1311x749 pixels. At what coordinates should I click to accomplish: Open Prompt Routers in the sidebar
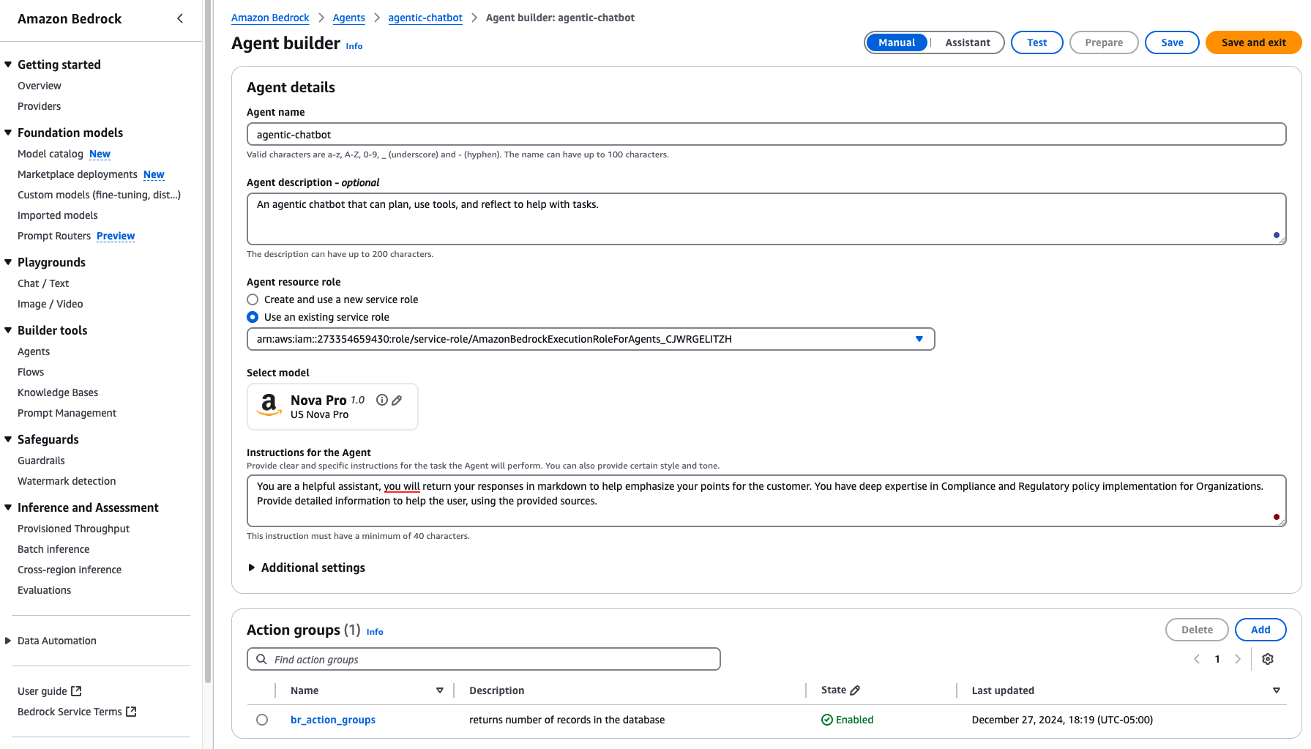click(x=54, y=236)
